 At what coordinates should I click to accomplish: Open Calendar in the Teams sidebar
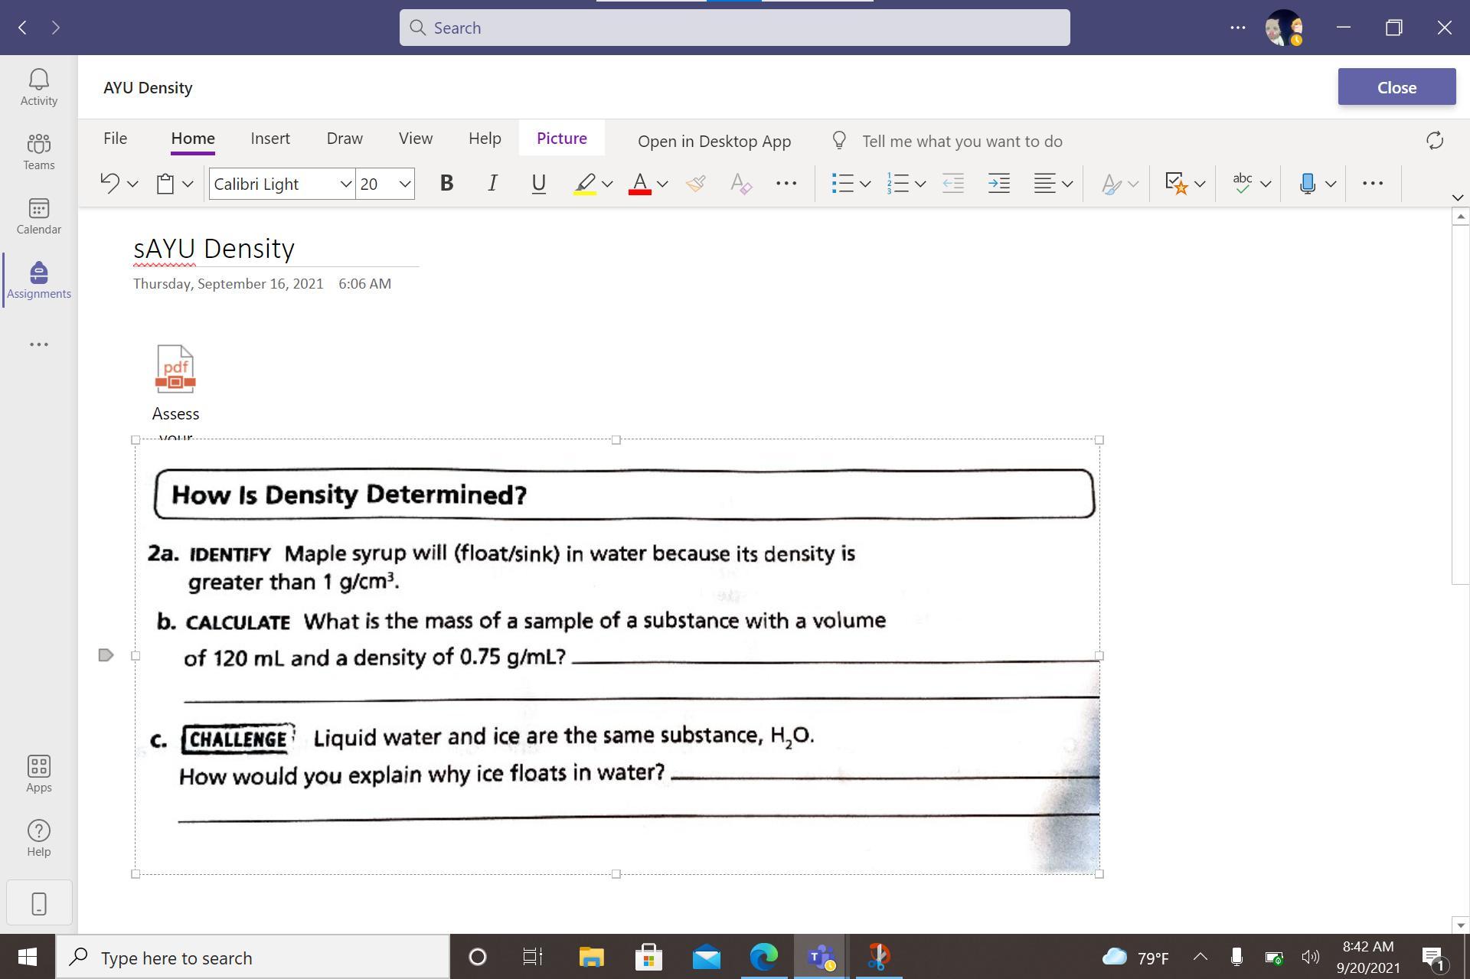coord(39,217)
